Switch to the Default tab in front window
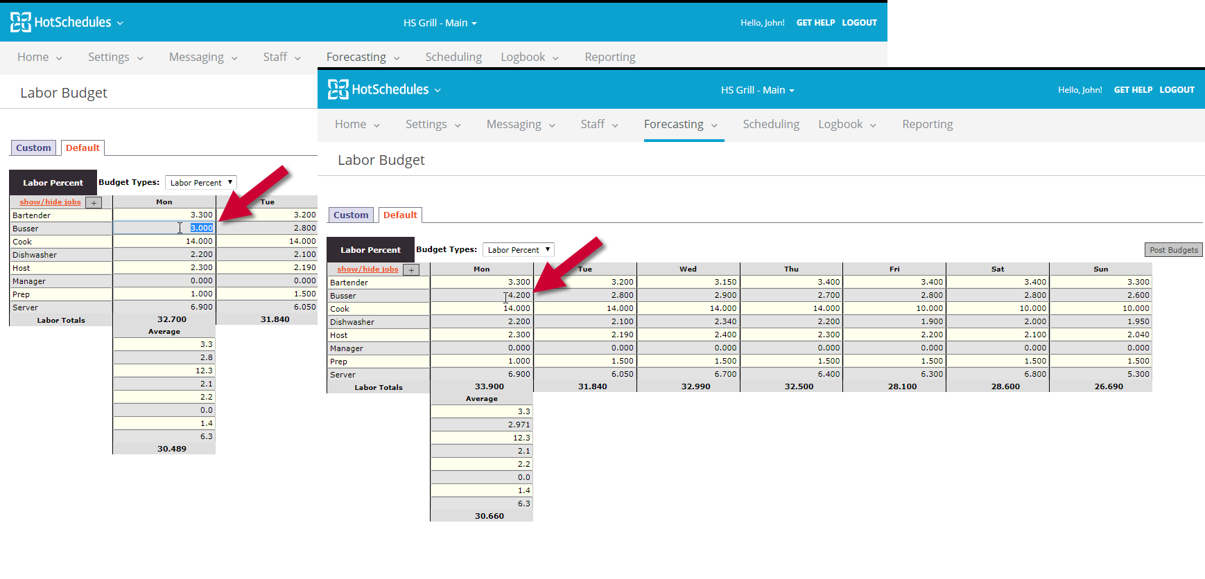This screenshot has width=1205, height=579. (400, 215)
